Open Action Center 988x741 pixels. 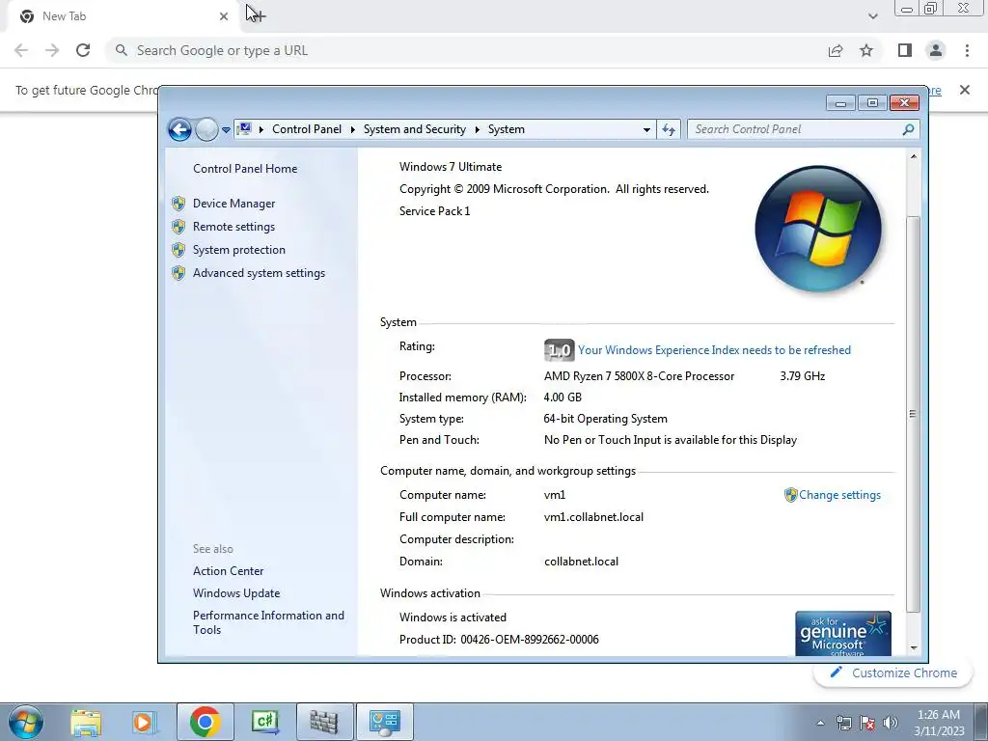pos(228,571)
